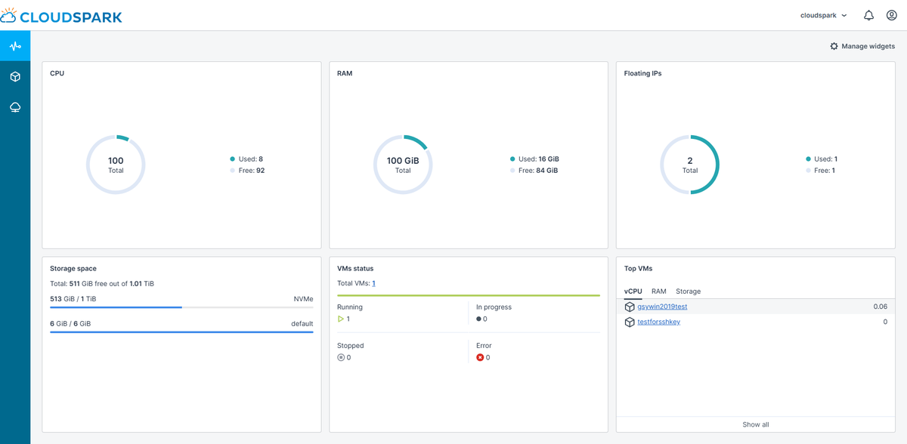907x444 pixels.
Task: Click the In progress dot icon
Action: (479, 319)
